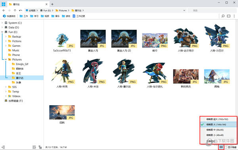The height and width of the screenshot is (150, 238).
Task: Click Pictures in the address breadcrumb
Action: [x=61, y=10]
